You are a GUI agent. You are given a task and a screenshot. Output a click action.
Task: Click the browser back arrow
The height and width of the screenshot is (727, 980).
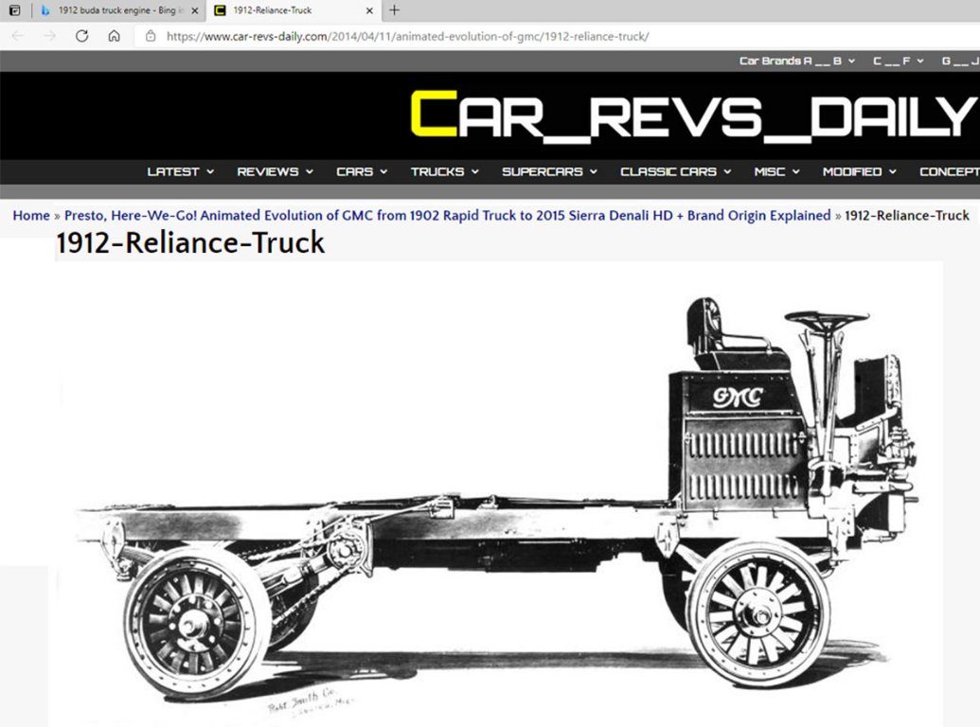click(x=18, y=36)
